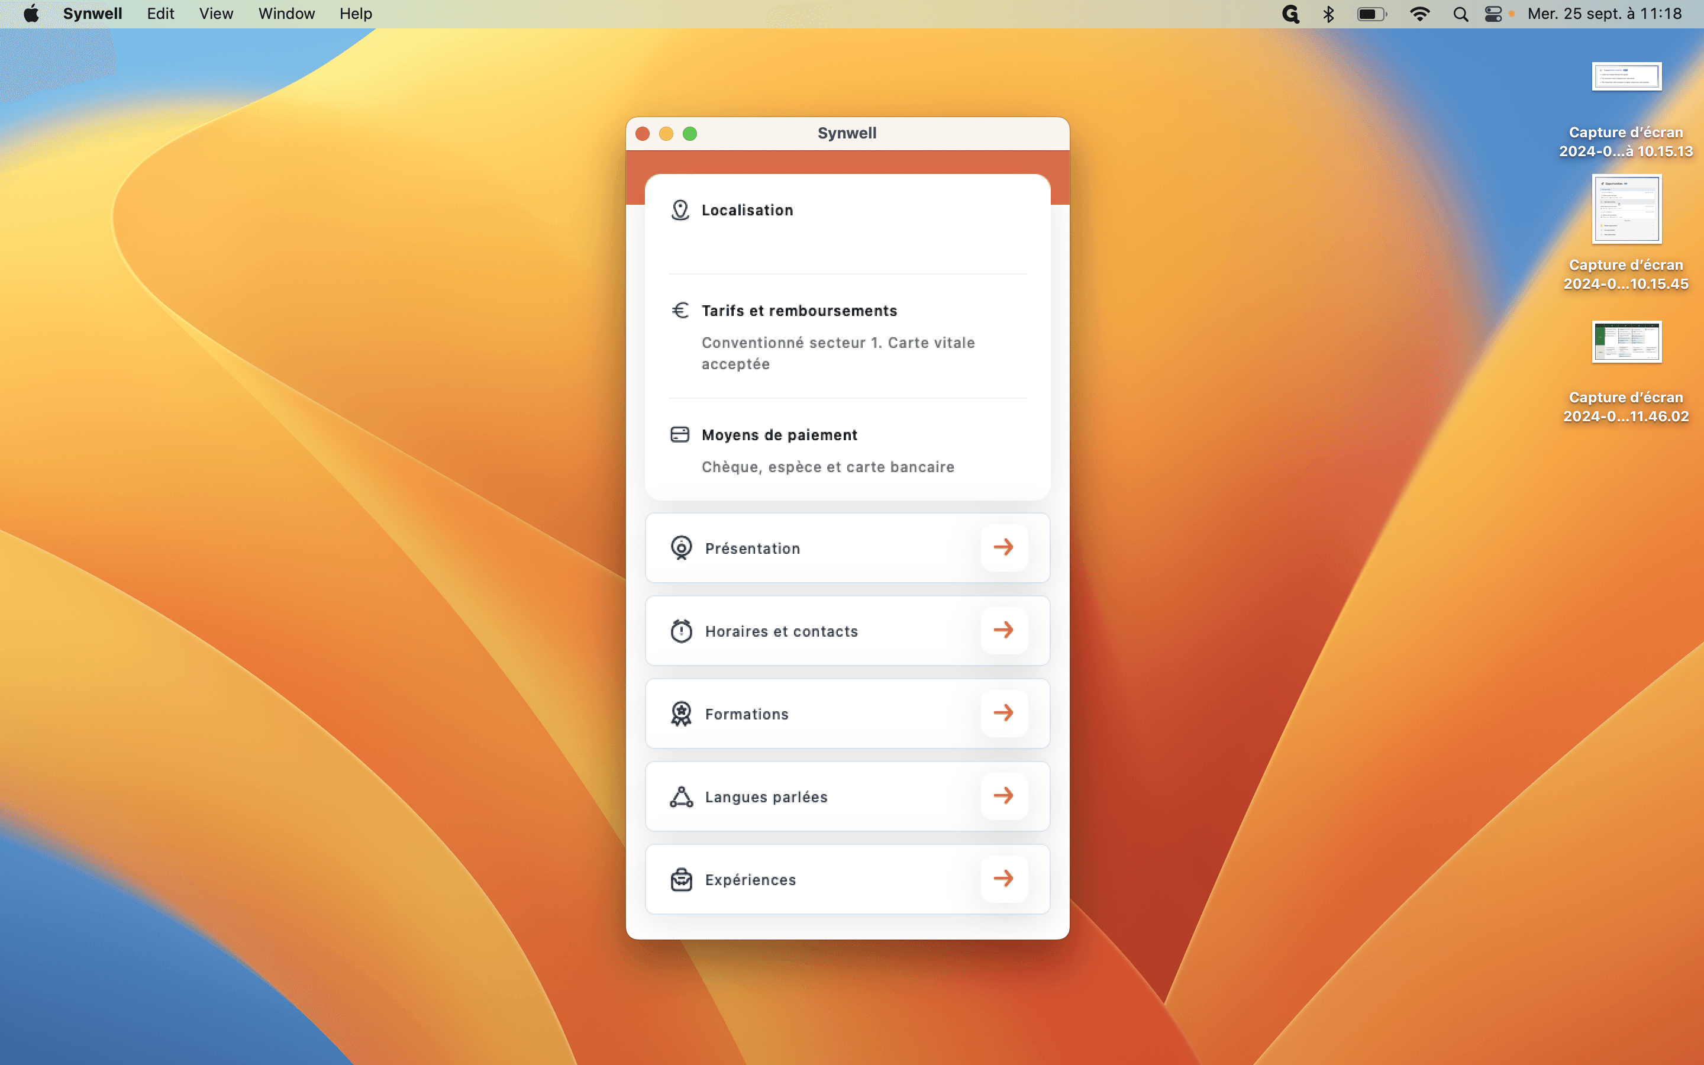Close the Synwell window with red button
Screen dimensions: 1704x1065
(642, 133)
